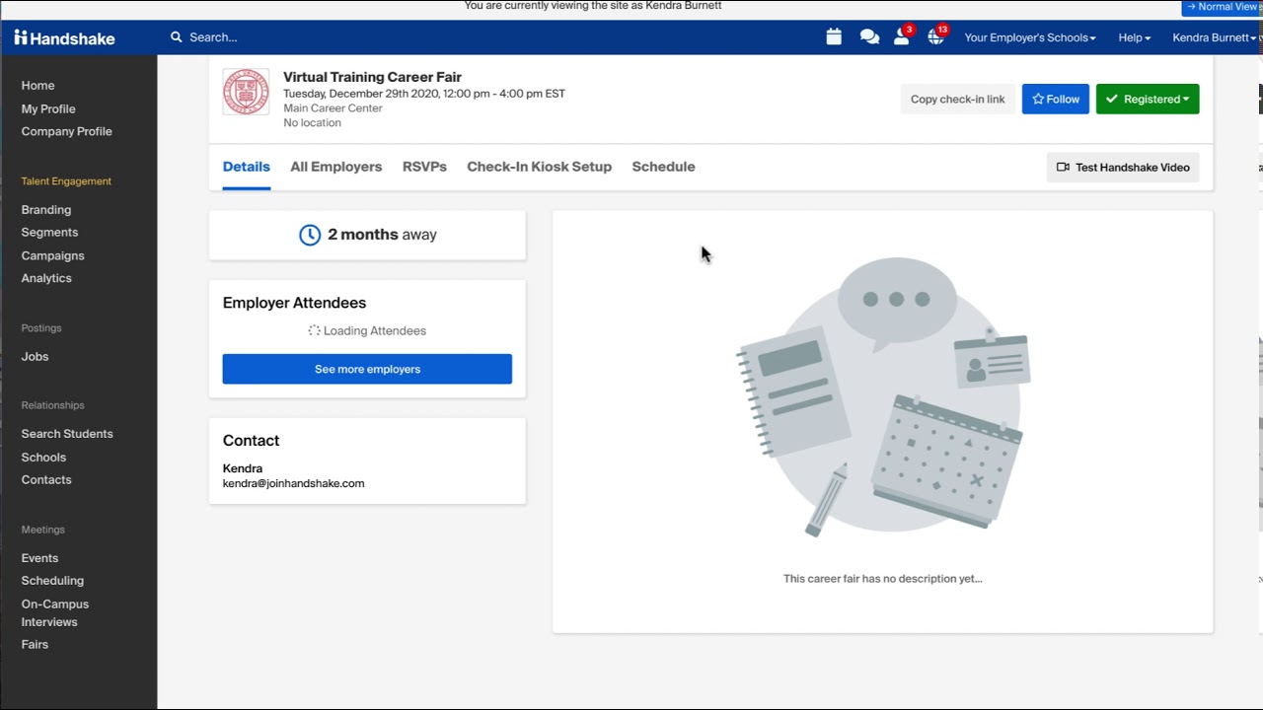Click Test Handshake Video button
Screen dimensions: 1263x710
[x=1123, y=168]
